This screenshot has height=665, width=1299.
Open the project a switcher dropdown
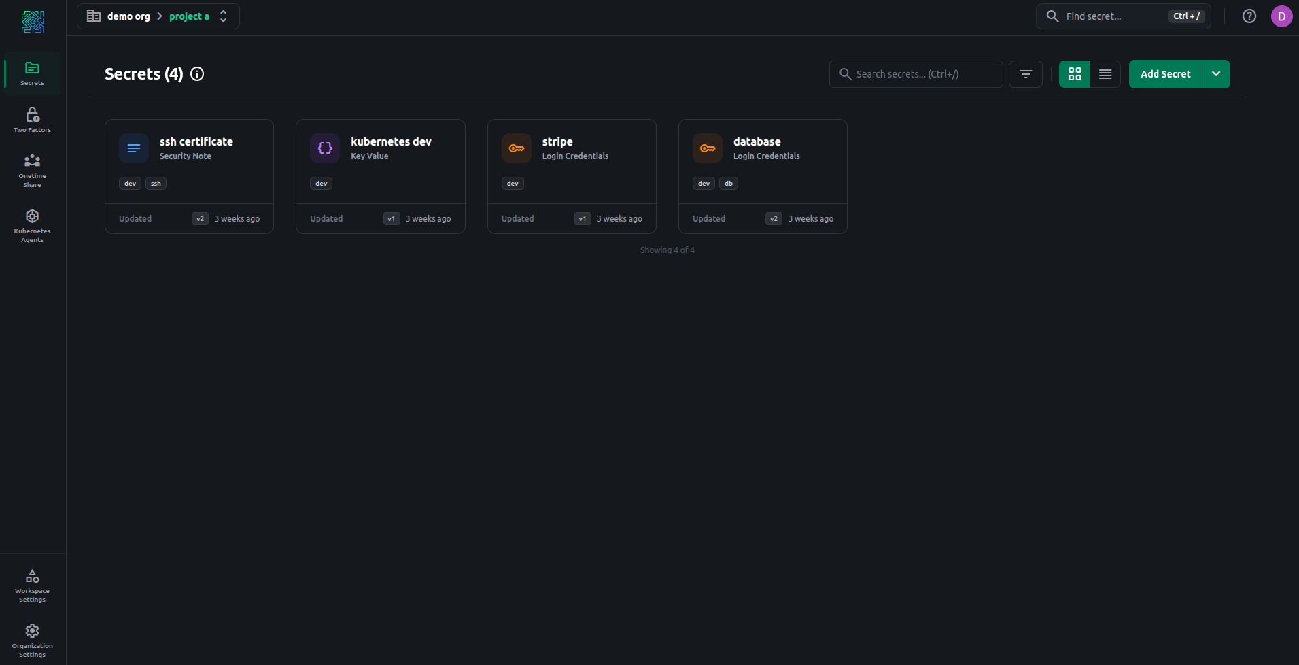click(x=224, y=16)
